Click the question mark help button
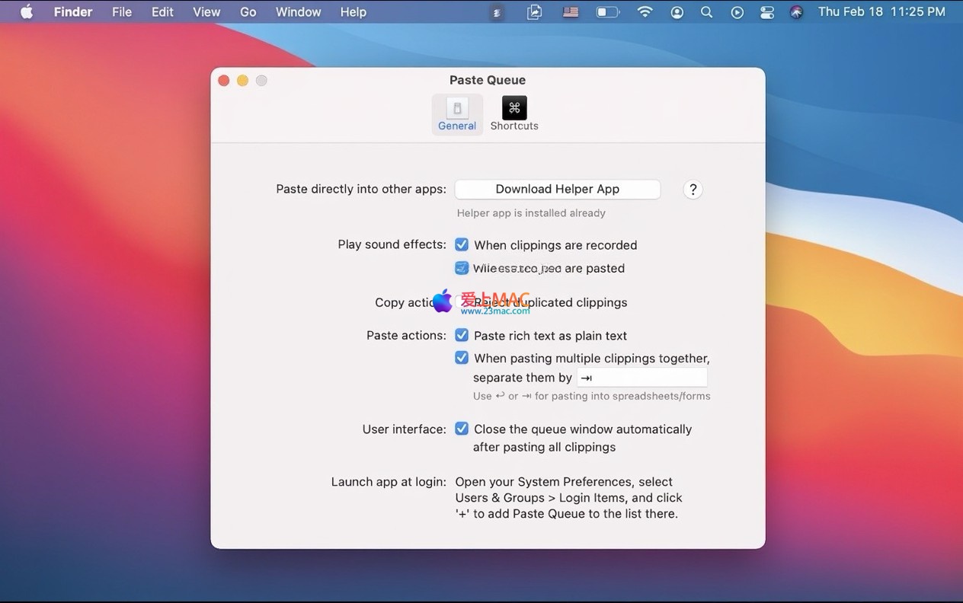Screen dimensions: 963x603 coord(693,190)
